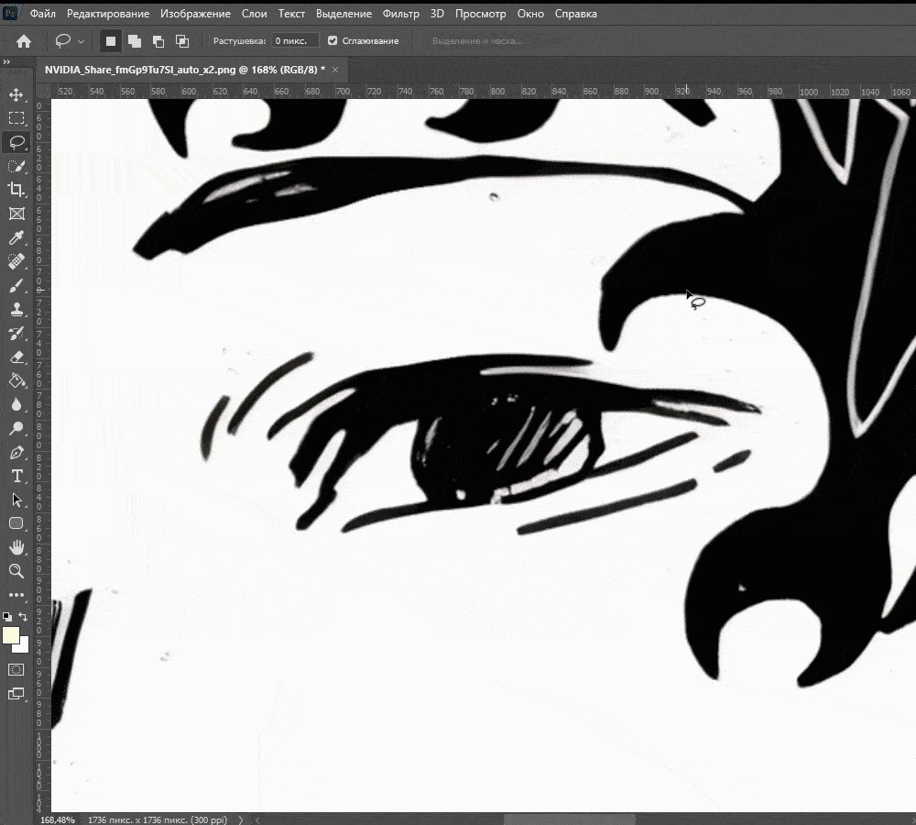Click the zoom percentage field 168,48%
Viewport: 916px width, 825px height.
[57, 819]
